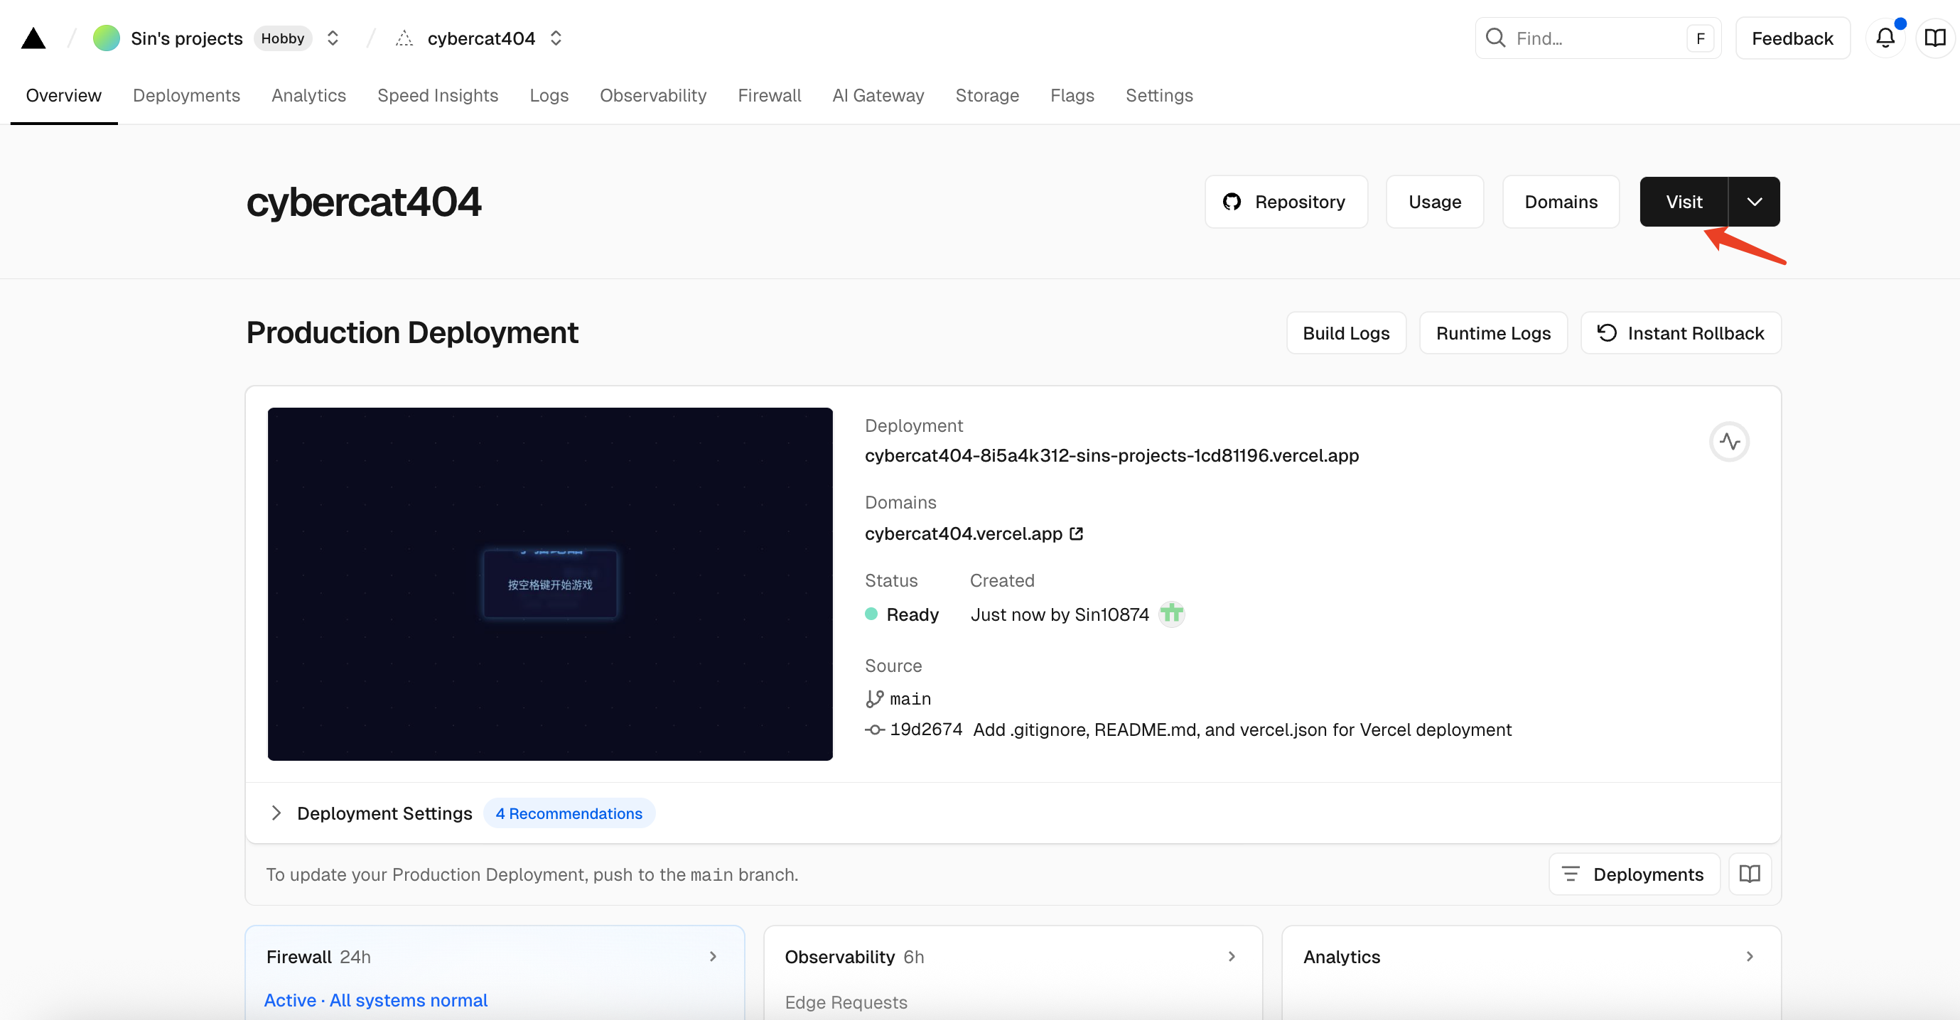
Task: Open the cybercat404.vercel.app domain link
Action: click(x=963, y=533)
